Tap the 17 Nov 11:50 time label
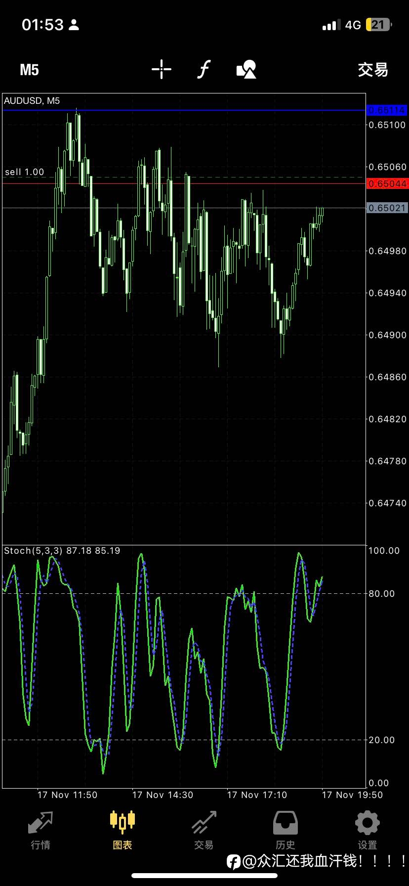The height and width of the screenshot is (886, 409). click(x=68, y=795)
